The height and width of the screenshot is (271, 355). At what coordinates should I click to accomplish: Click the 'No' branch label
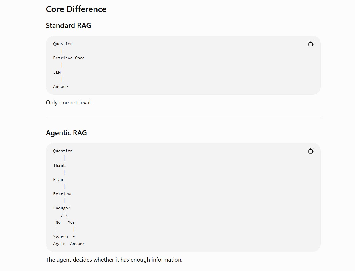(x=58, y=222)
